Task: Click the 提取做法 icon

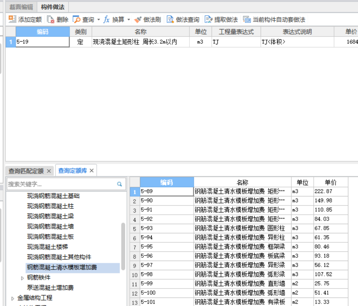Action: pyautogui.click(x=208, y=20)
